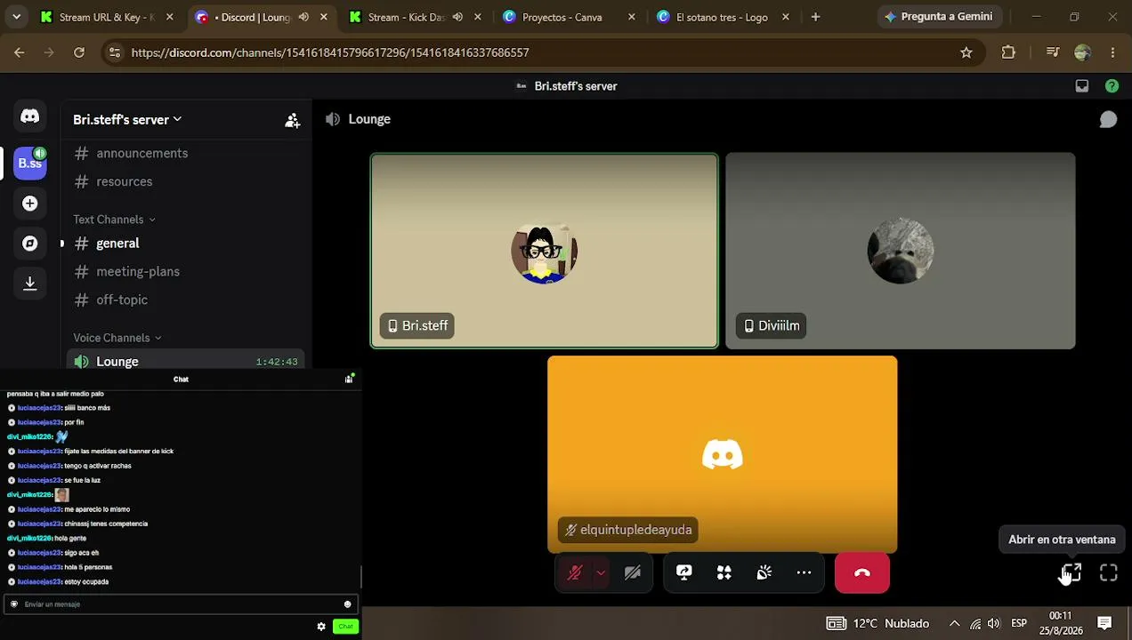The width and height of the screenshot is (1132, 640).
Task: Open the emoji picker in Kick chat
Action: (348, 604)
